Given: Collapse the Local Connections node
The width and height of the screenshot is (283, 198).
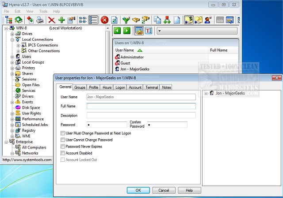Looking at the screenshot, I should [x=12, y=40].
